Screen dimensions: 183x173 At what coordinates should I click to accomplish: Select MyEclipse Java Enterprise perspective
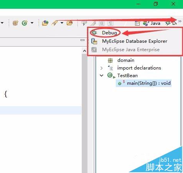(x=135, y=50)
